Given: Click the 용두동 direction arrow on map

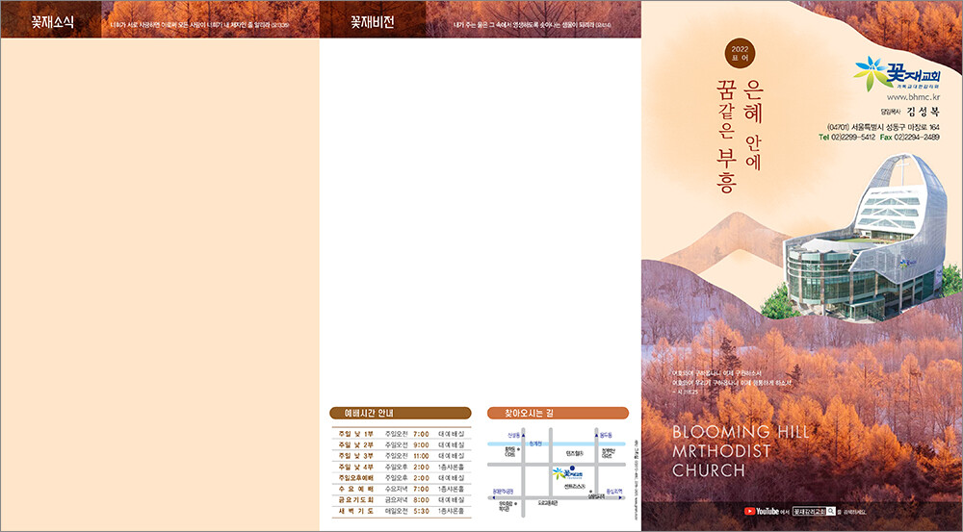Looking at the screenshot, I should (x=598, y=434).
